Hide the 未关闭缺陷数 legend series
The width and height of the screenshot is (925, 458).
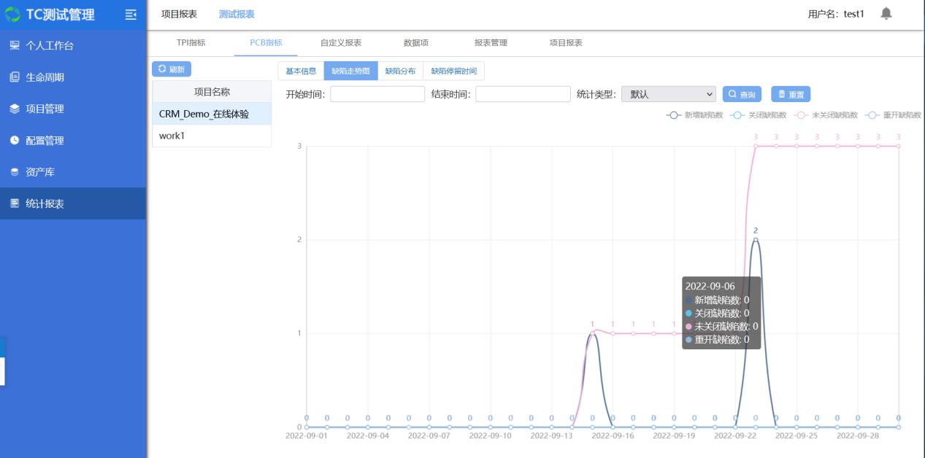click(826, 115)
